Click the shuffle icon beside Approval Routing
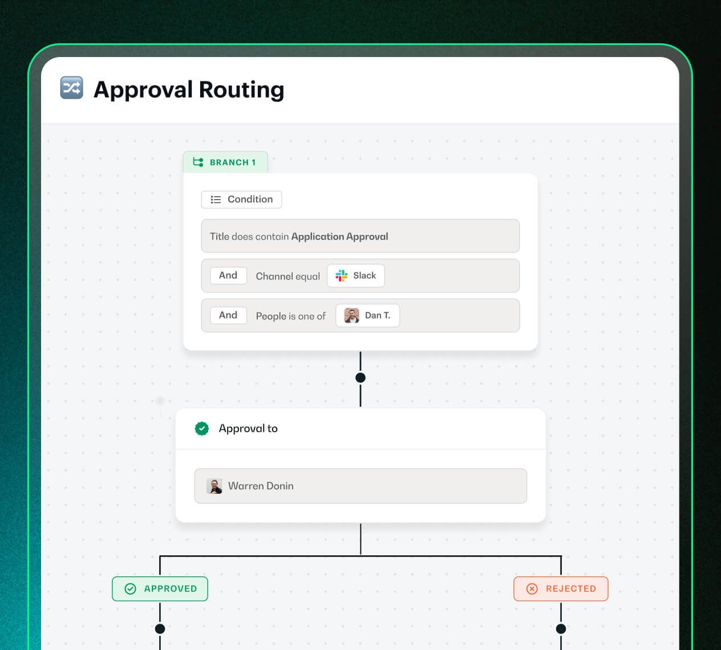This screenshot has width=721, height=650. (71, 88)
